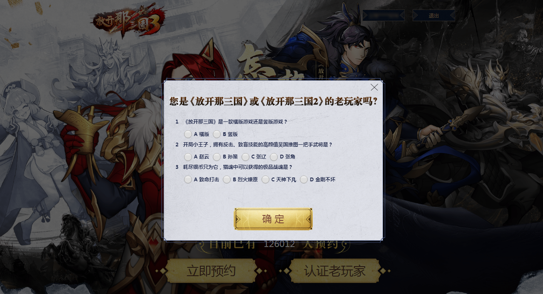The image size is (543, 294).
Task: Click the account name box beside 退出
Action: [x=384, y=15]
